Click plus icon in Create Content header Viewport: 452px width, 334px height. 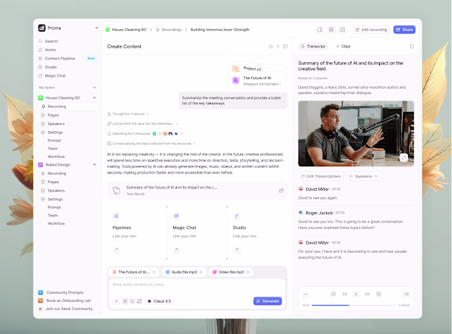pyautogui.click(x=278, y=46)
